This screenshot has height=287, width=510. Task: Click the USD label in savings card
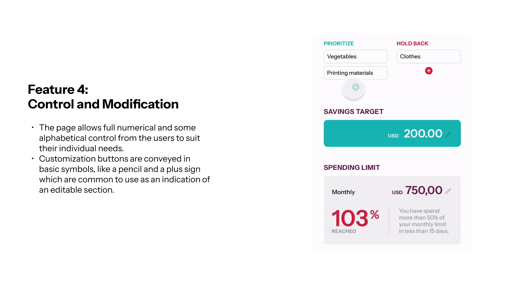click(393, 136)
